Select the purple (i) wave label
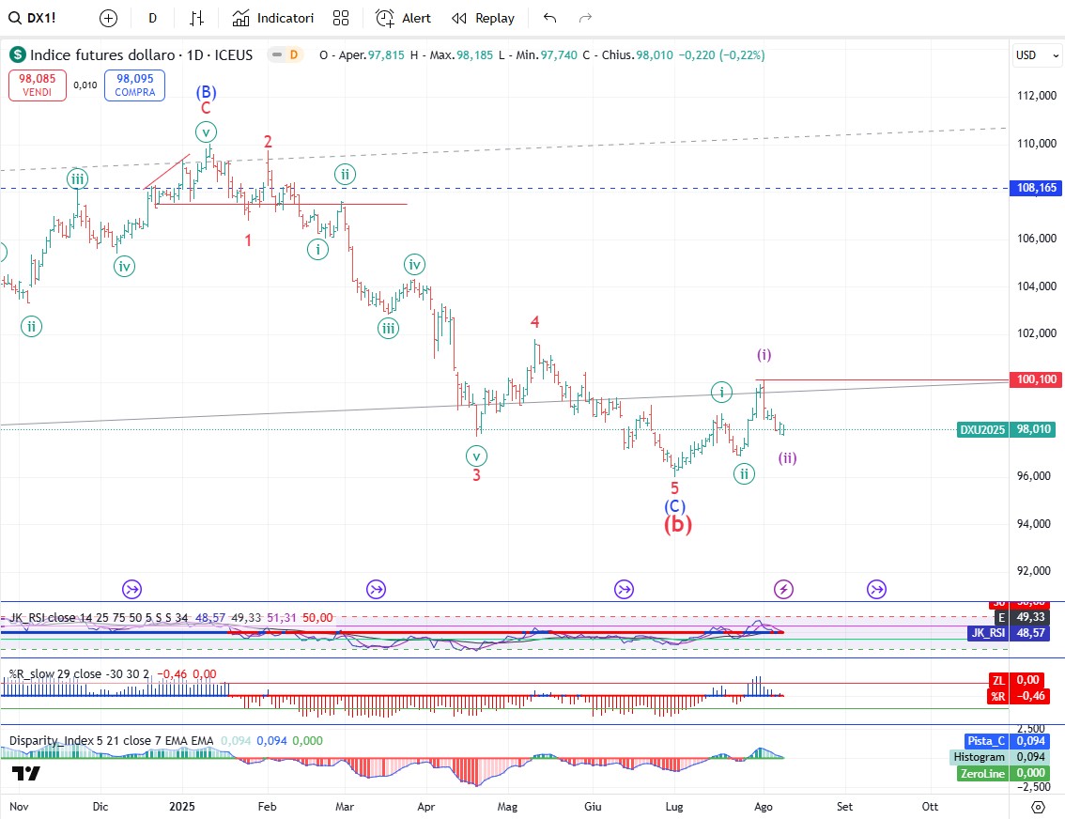The image size is (1065, 819). 764,354
